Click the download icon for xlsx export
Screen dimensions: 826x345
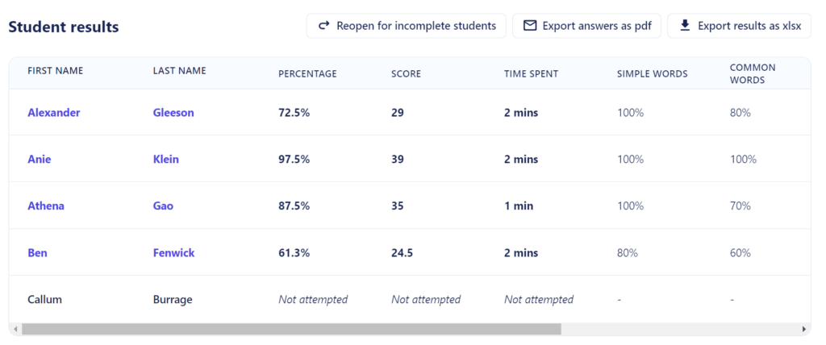685,26
